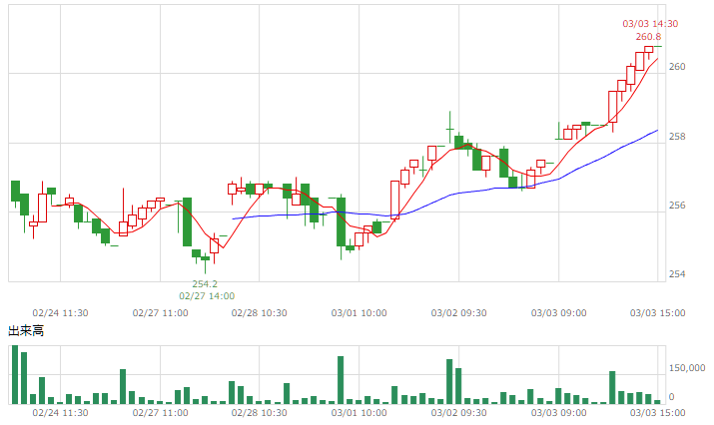This screenshot has height=425, width=714.
Task: Click the 03/01 10:00 label under price chart
Action: 358,313
